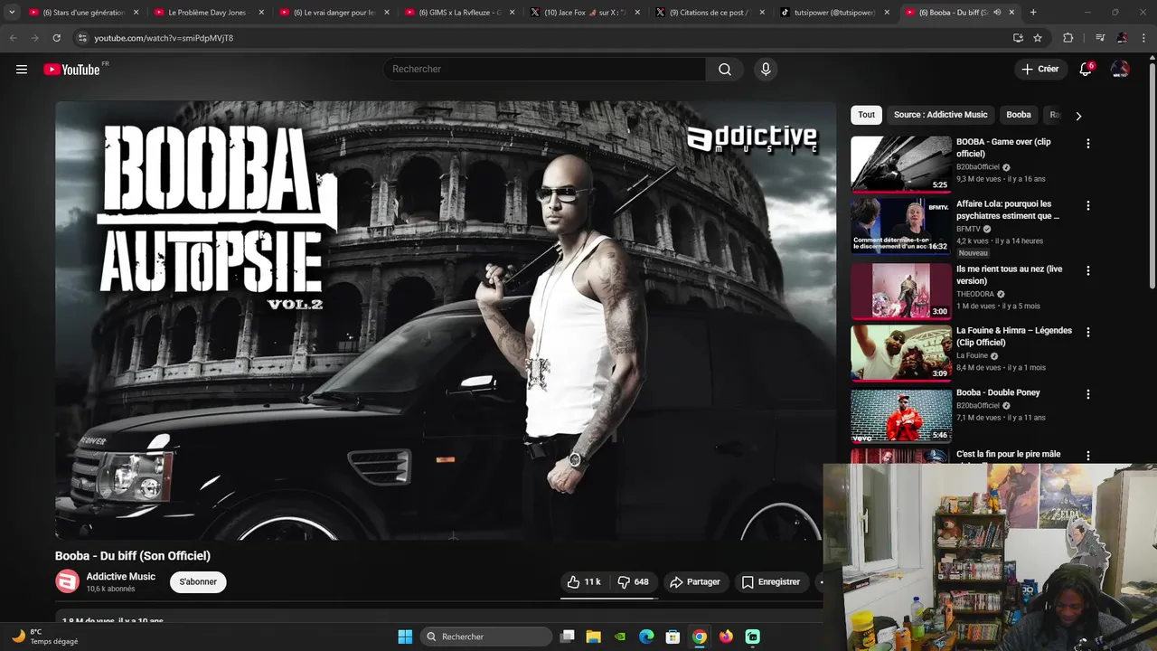Screen dimensions: 1157x651
Task: Open Firefox from taskbar
Action: point(726,637)
